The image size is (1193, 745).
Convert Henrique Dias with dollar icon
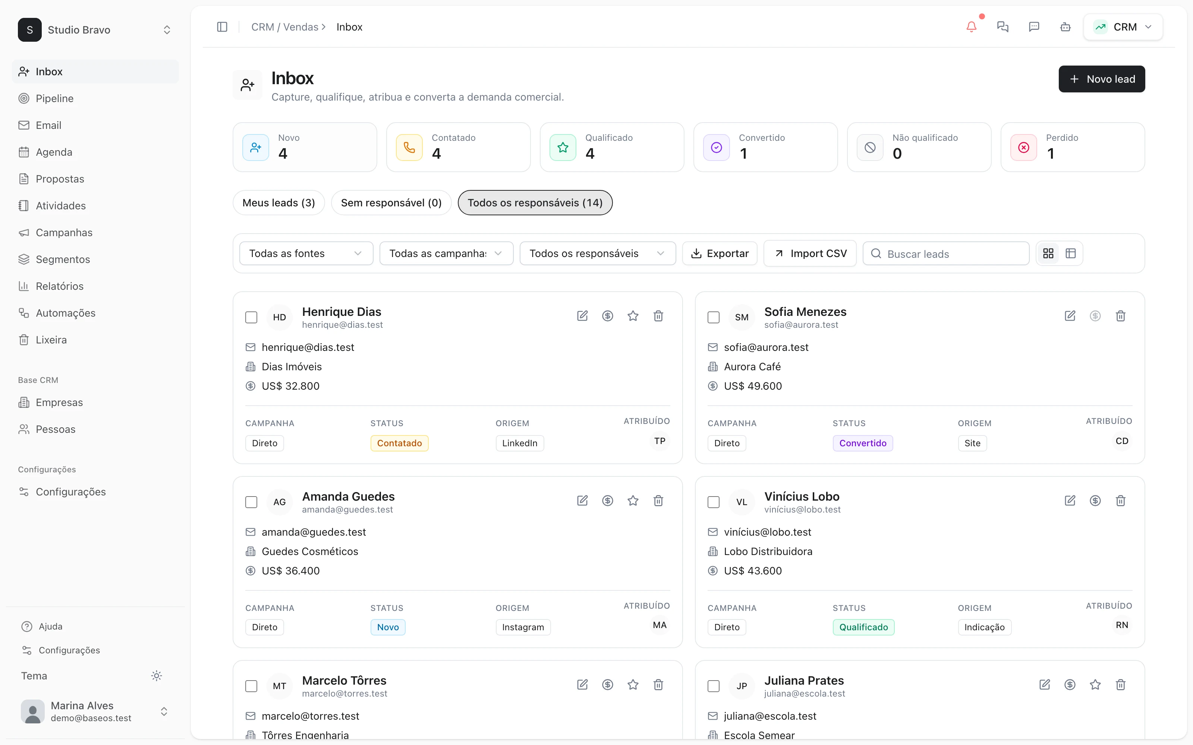click(607, 316)
